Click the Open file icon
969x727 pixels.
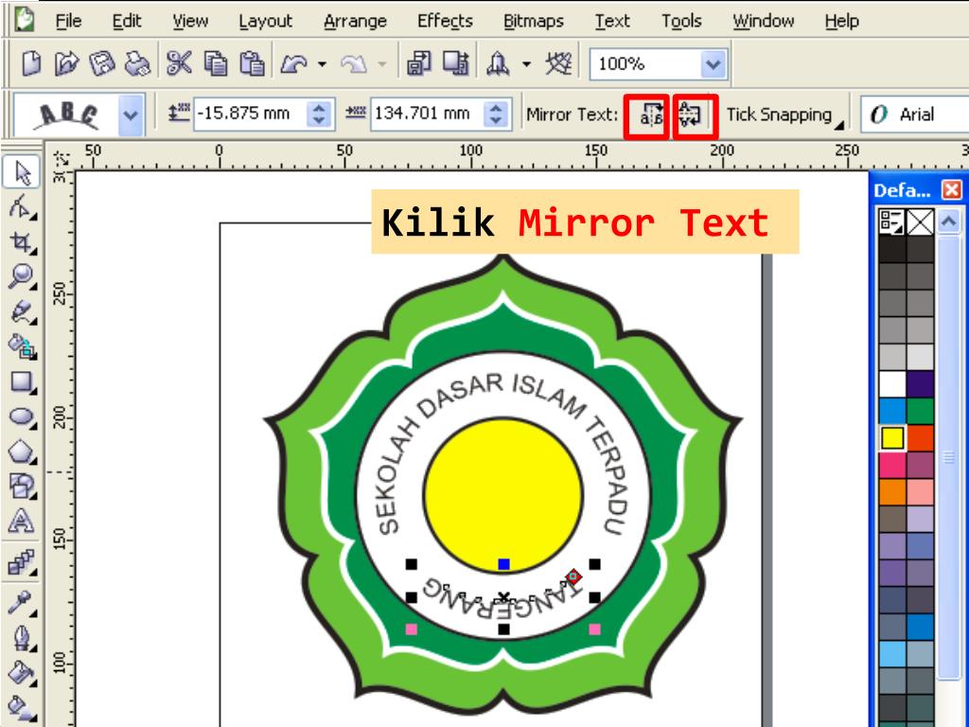pos(66,63)
